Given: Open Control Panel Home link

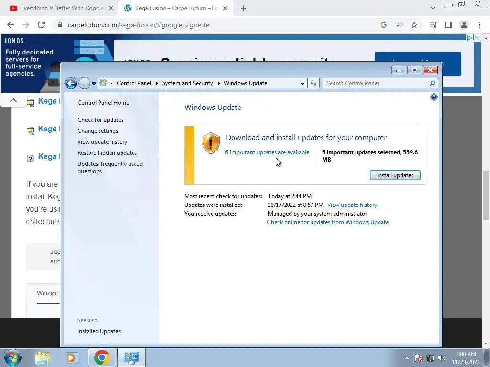Looking at the screenshot, I should tap(103, 103).
